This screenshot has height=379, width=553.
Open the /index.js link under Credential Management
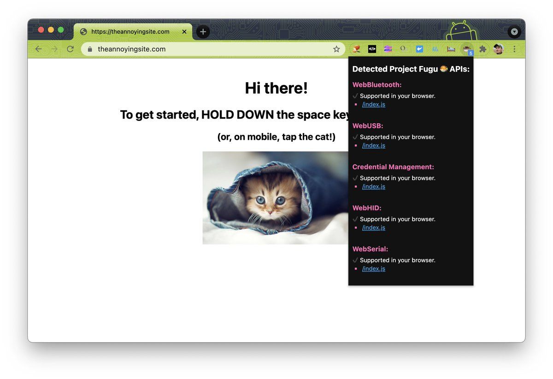point(373,186)
